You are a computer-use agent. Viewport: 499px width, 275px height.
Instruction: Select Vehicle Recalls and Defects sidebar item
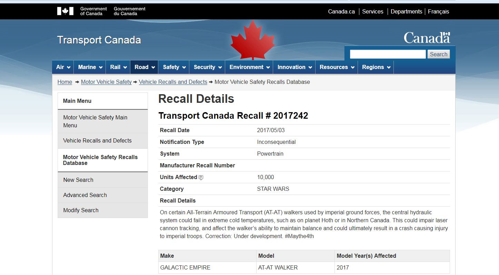pyautogui.click(x=103, y=141)
